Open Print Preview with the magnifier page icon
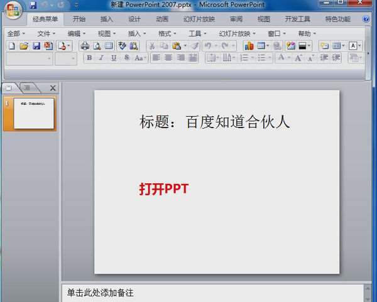 pos(97,46)
